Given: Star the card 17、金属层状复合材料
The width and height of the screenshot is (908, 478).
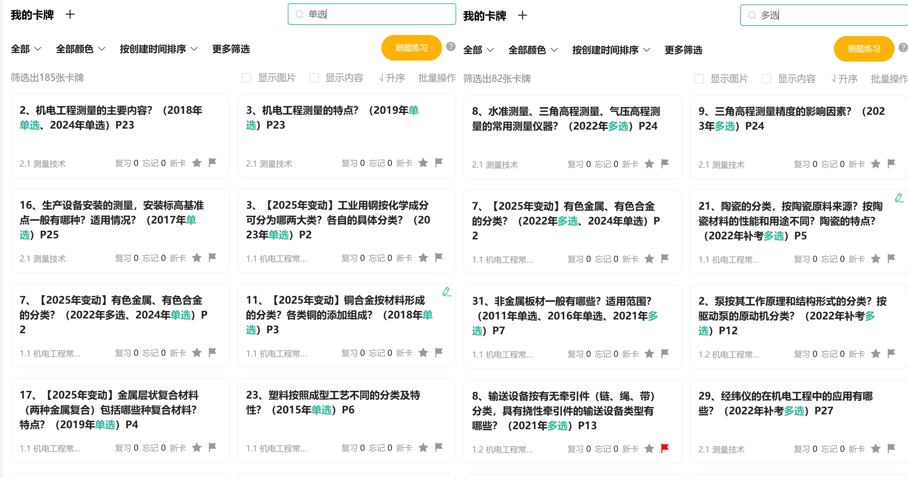Looking at the screenshot, I should pyautogui.click(x=197, y=447).
